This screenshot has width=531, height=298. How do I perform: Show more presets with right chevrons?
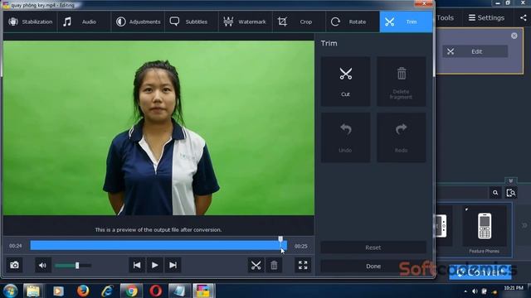pos(524,225)
